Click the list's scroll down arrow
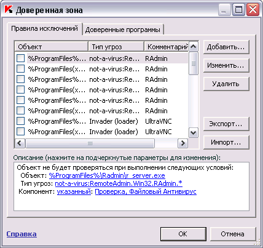The height and width of the screenshot is (248, 263). tap(193, 133)
